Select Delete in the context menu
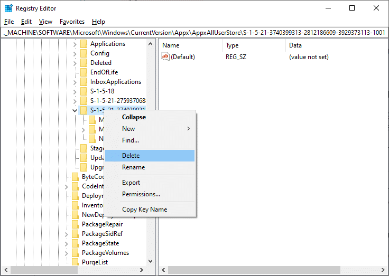Screen dimensions: 389x276 (x=150, y=156)
